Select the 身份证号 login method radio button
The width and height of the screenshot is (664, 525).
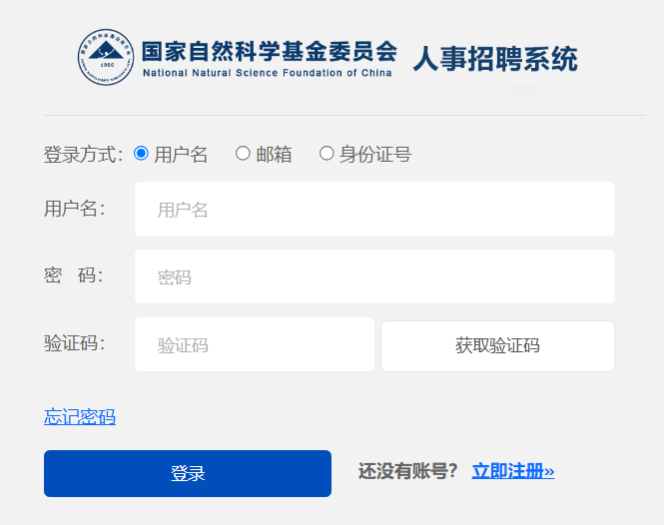(327, 154)
